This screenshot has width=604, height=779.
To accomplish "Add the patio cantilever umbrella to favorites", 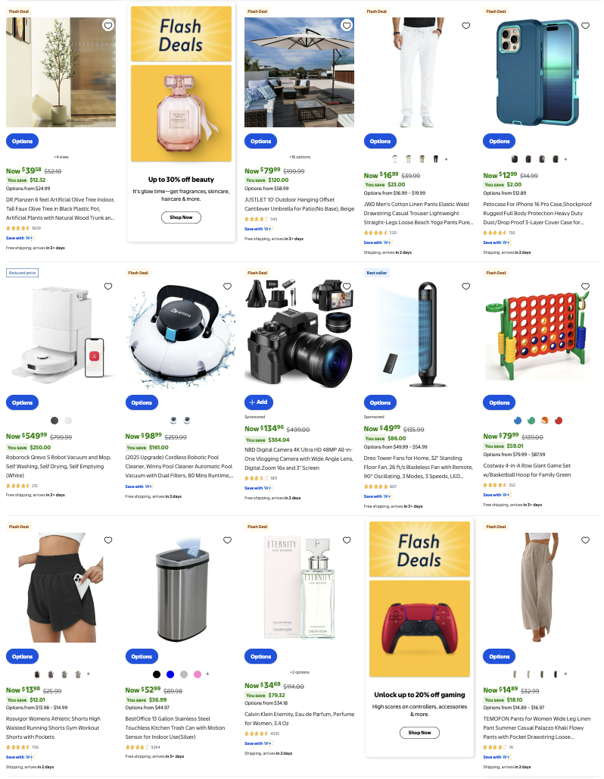I will (x=347, y=25).
